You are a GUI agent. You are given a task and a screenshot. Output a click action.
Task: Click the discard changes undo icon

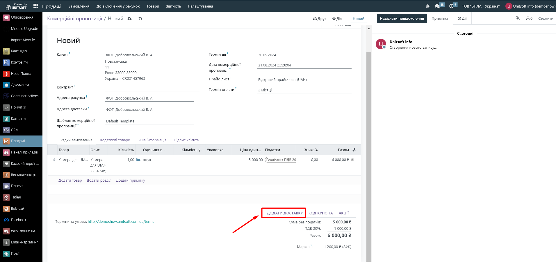coord(140,19)
